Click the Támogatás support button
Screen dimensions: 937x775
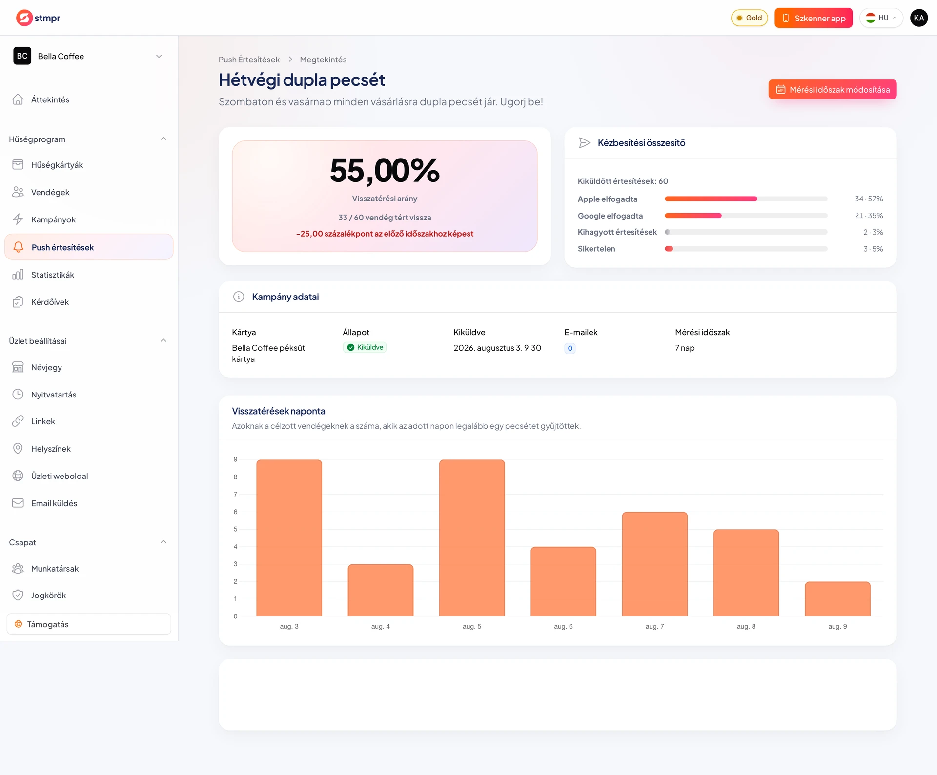(x=89, y=624)
